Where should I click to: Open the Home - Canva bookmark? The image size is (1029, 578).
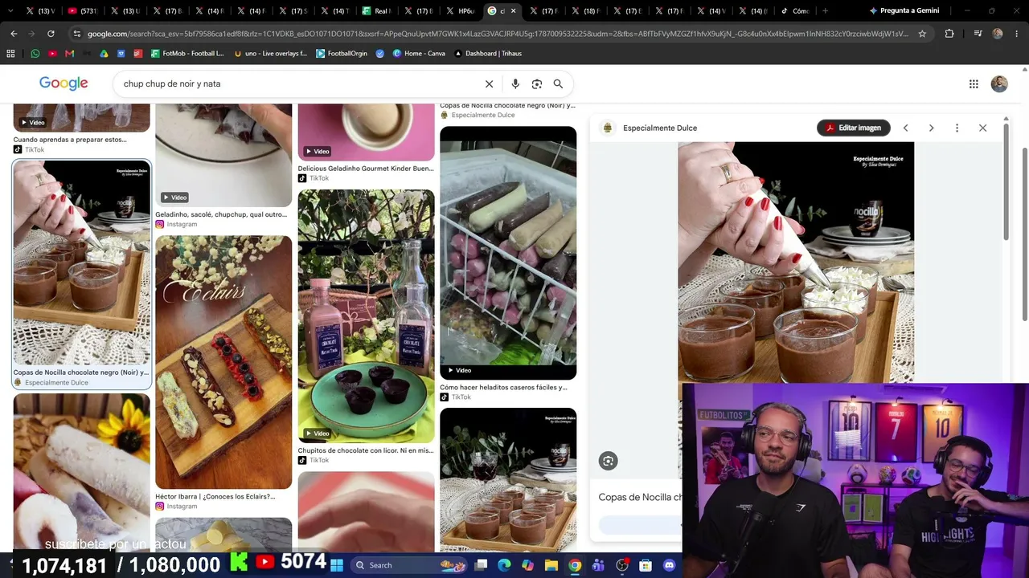coord(419,54)
